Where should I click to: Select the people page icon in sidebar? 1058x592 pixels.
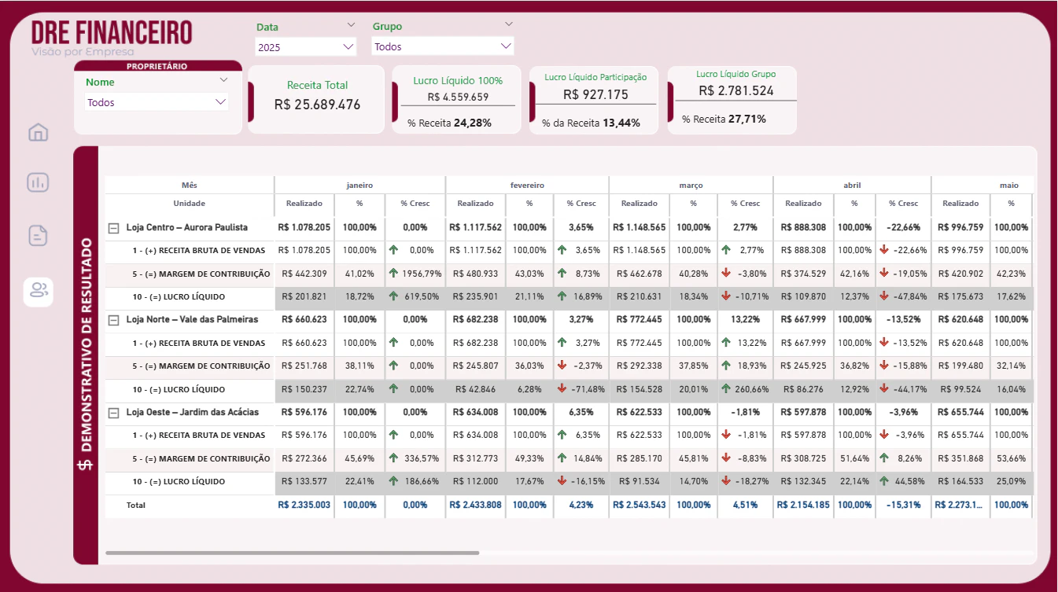click(38, 290)
